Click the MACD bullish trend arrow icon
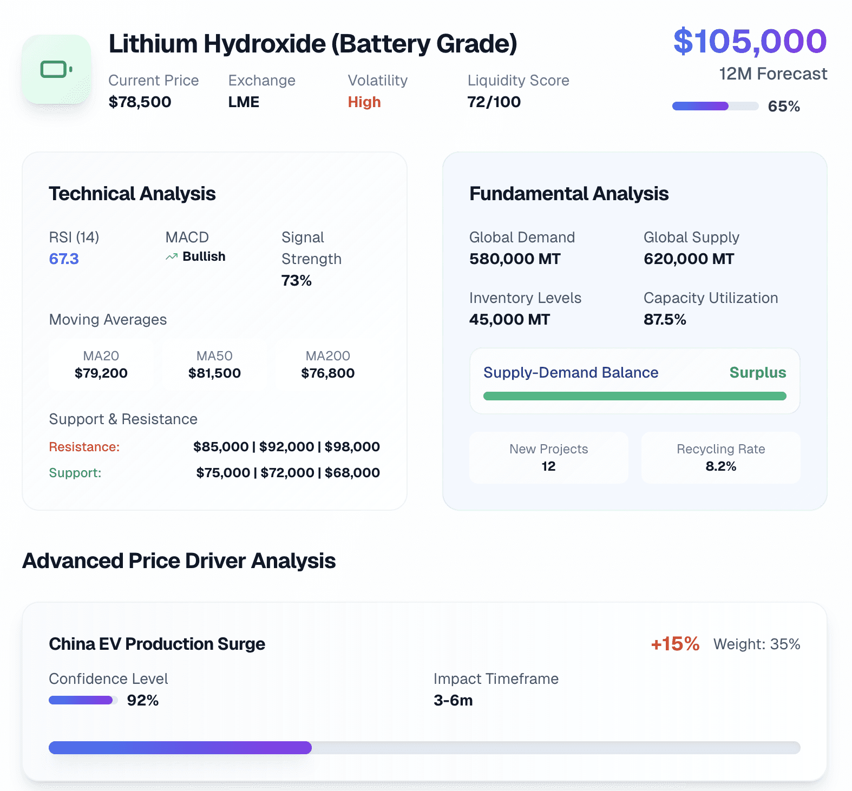852x791 pixels. [x=172, y=257]
